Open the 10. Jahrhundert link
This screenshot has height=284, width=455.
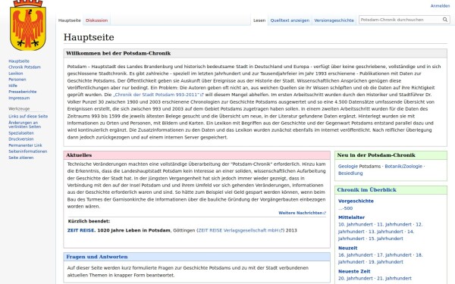(x=355, y=225)
